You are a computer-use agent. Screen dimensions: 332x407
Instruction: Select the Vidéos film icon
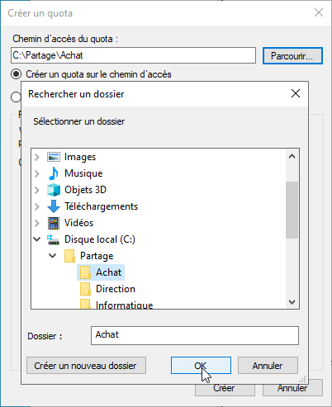coord(54,223)
